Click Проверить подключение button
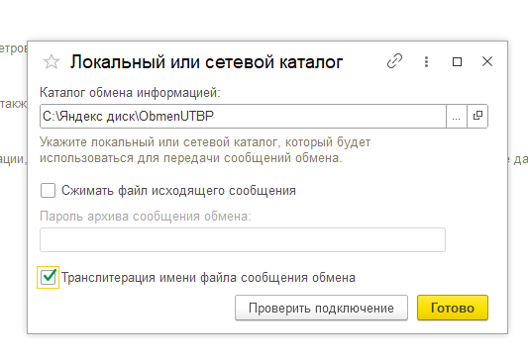 click(321, 308)
